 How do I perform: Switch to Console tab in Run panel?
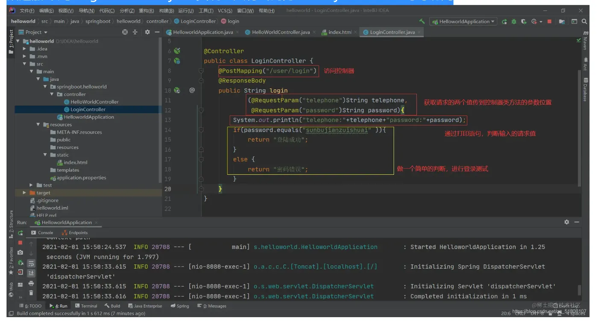coord(42,233)
